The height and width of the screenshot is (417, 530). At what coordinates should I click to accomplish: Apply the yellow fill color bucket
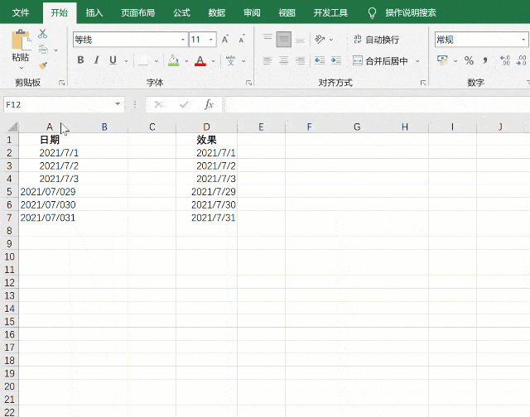coord(173,60)
